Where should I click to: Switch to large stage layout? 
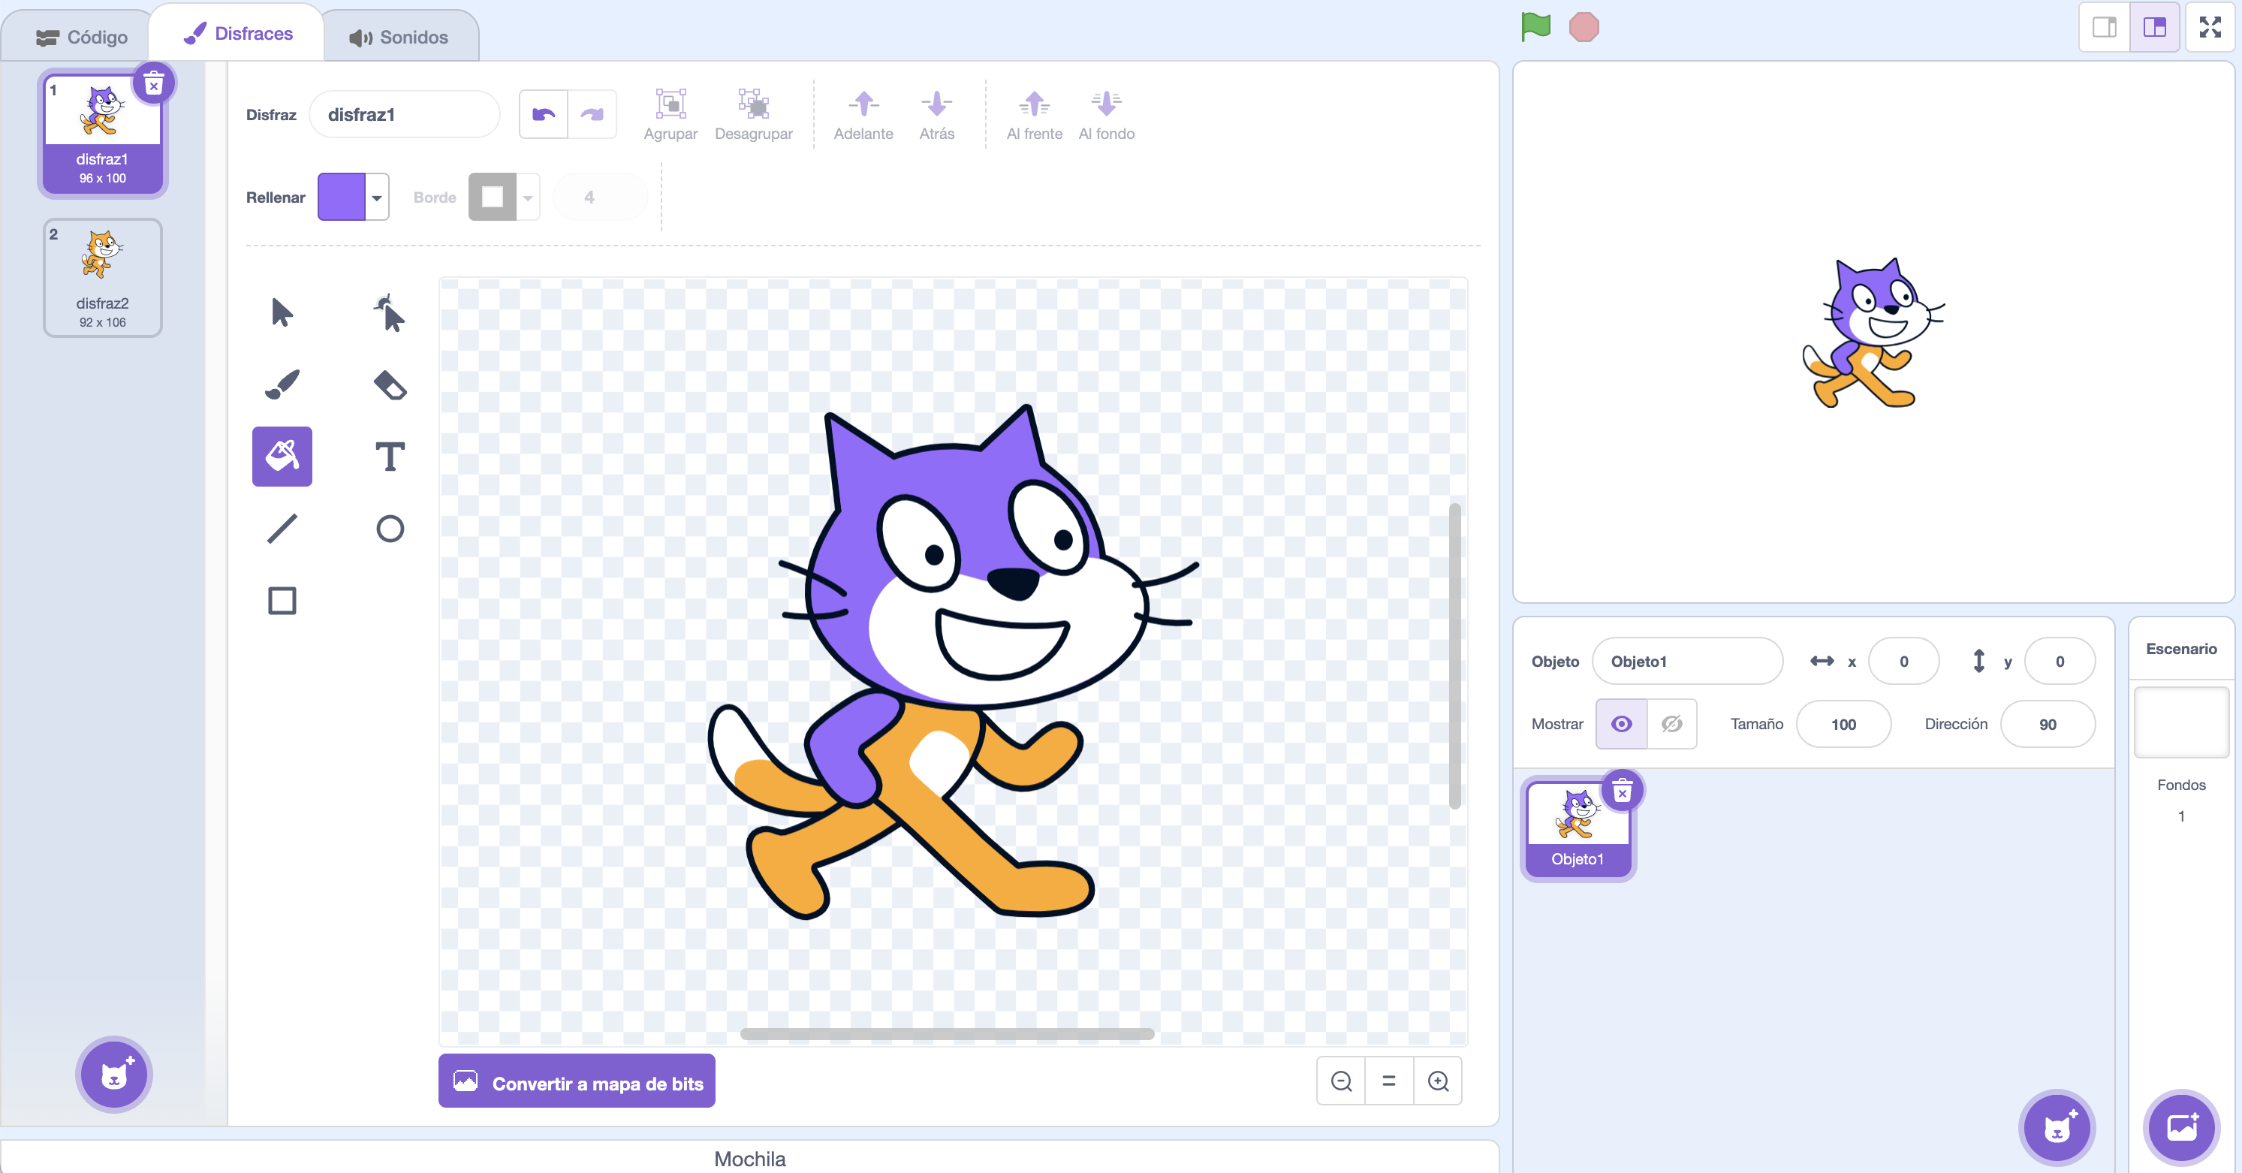click(2154, 27)
